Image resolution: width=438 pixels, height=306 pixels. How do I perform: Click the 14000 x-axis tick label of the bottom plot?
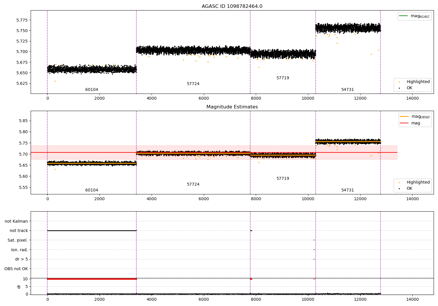point(412,299)
